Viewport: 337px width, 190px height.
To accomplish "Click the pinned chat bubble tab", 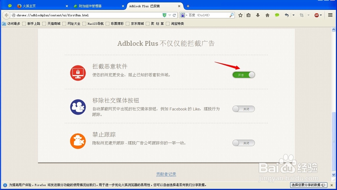I will (10, 6).
